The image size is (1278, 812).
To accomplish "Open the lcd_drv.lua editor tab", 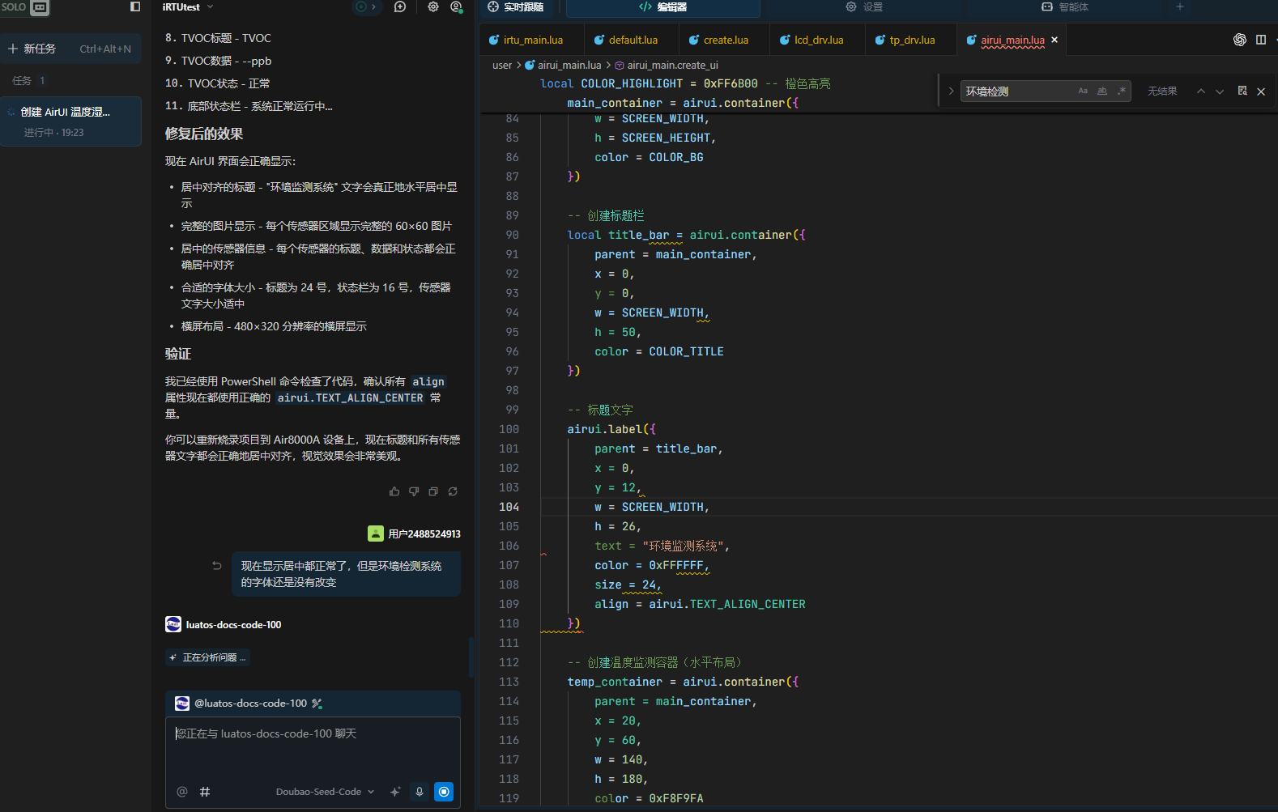I will click(818, 40).
